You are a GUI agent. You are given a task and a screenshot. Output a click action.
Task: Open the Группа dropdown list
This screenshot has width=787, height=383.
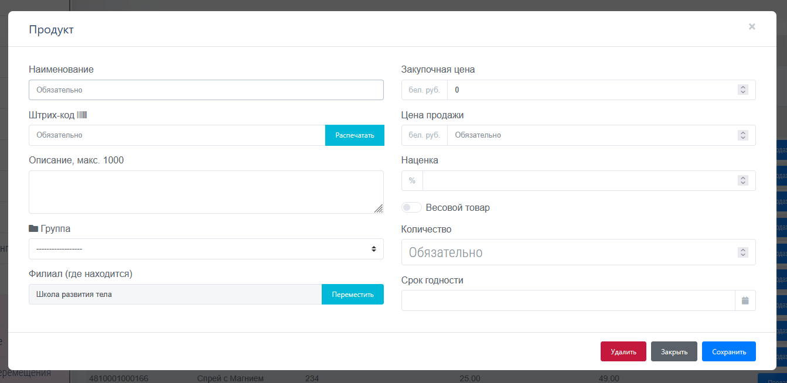206,249
